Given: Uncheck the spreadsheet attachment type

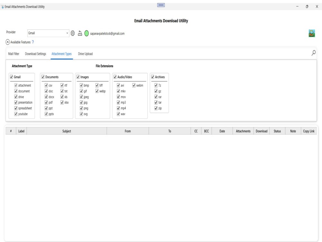Looking at the screenshot, I should tap(16, 108).
